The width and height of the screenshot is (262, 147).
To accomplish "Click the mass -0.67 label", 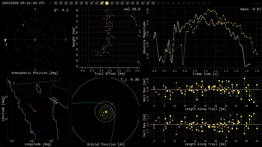I will click(x=250, y=9).
